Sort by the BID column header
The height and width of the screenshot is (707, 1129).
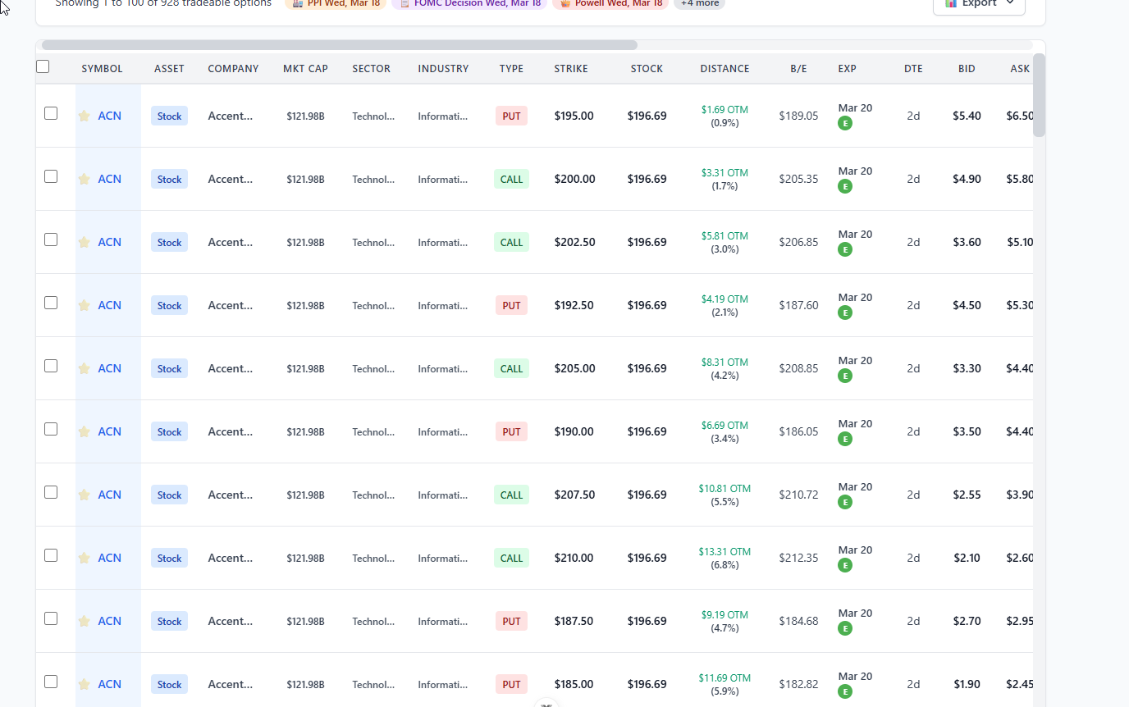[x=967, y=69]
